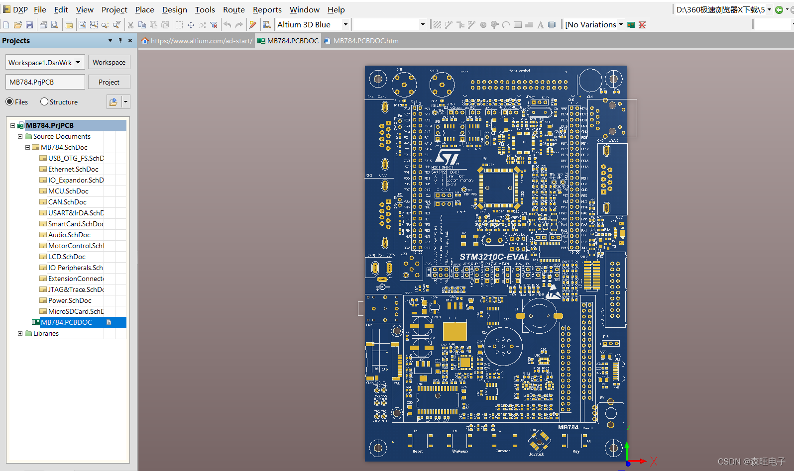The width and height of the screenshot is (794, 471).
Task: Open the No Variations dropdown
Action: pos(621,24)
